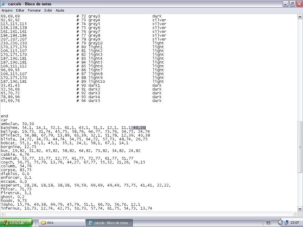Minimize the carcols Notepad window
The image size is (303, 227).
point(285,4)
